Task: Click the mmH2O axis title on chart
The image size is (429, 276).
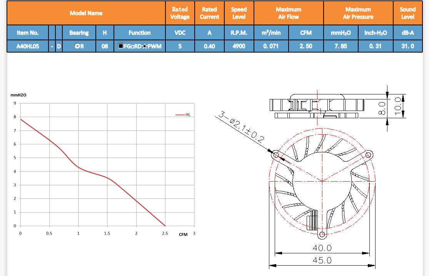Action: (x=18, y=94)
